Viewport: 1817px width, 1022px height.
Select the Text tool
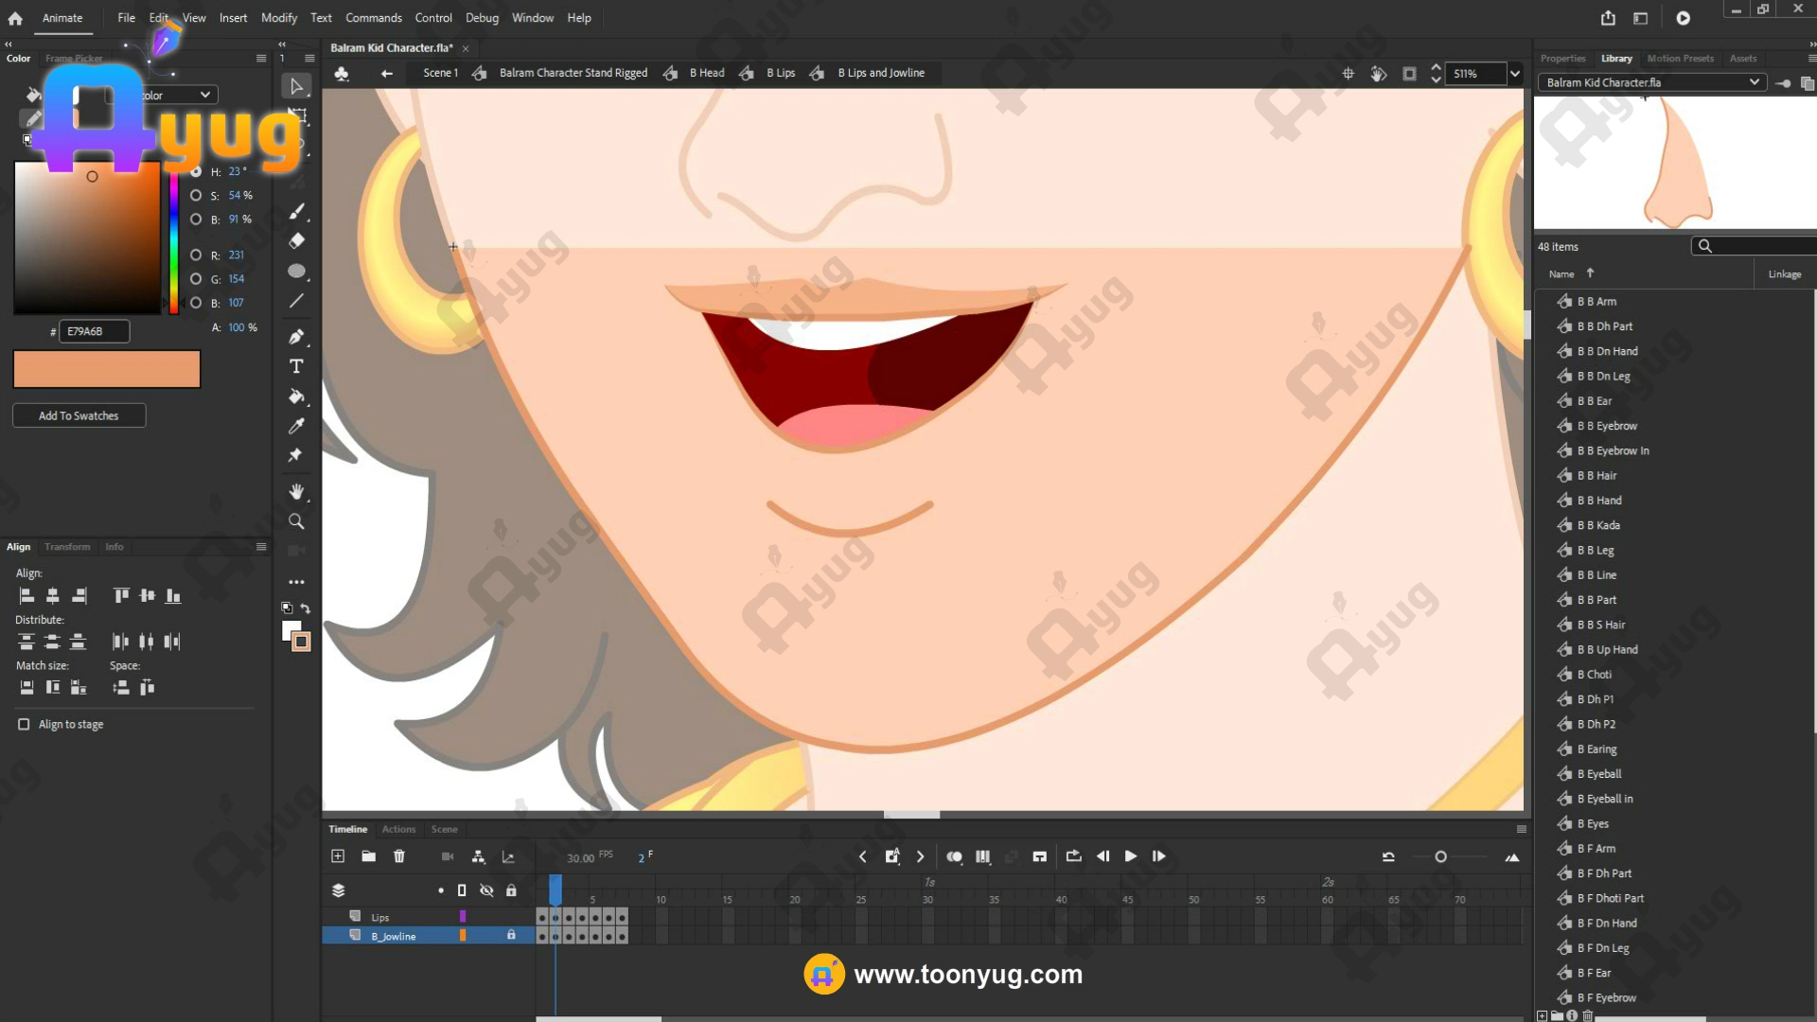[x=296, y=366]
